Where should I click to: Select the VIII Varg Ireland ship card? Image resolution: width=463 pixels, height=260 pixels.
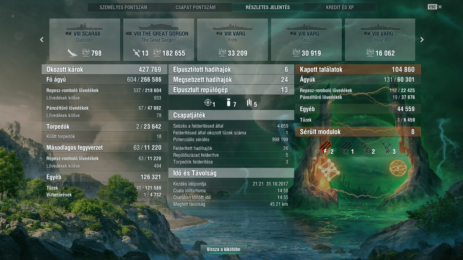tap(380, 40)
